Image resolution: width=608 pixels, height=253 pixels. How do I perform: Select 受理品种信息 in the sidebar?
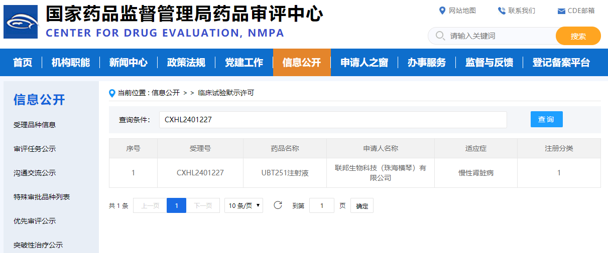click(35, 125)
